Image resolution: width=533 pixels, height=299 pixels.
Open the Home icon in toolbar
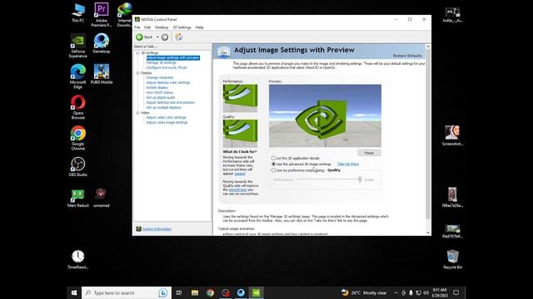click(179, 37)
